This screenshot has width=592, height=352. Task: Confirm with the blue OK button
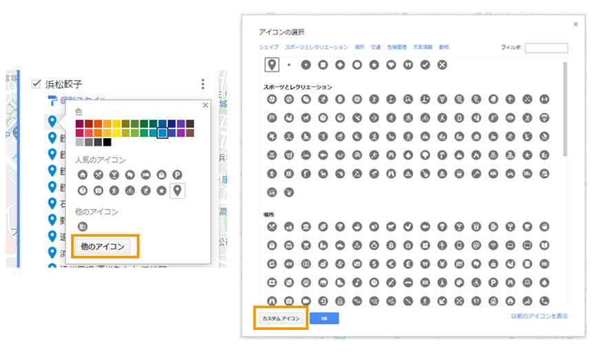(x=324, y=318)
